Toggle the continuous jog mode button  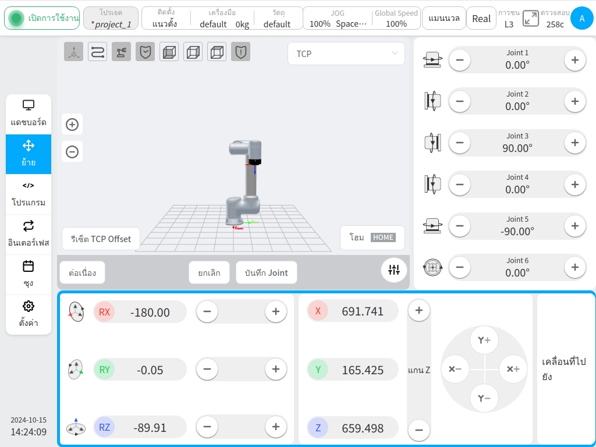[x=83, y=272]
